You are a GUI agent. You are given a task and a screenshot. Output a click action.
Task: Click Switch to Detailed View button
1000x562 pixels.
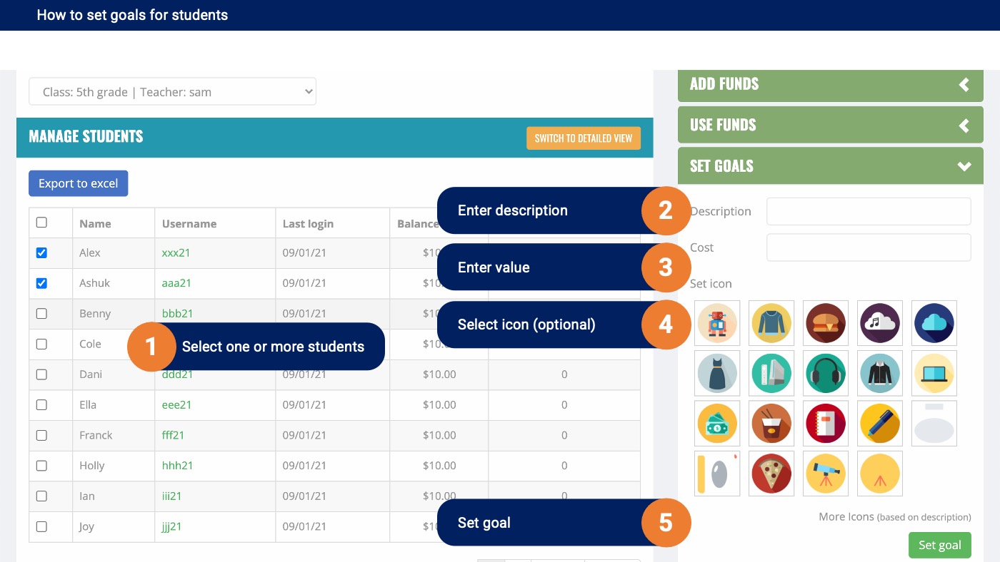(584, 138)
